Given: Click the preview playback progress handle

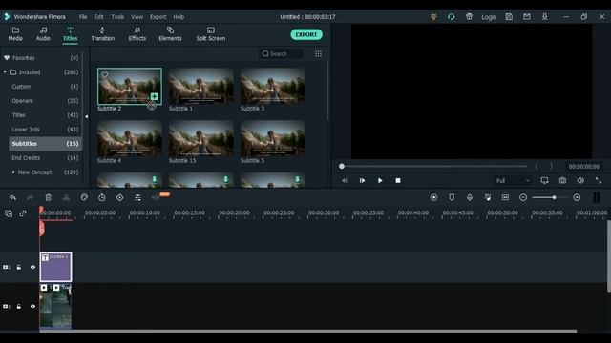Looking at the screenshot, I should coord(342,166).
